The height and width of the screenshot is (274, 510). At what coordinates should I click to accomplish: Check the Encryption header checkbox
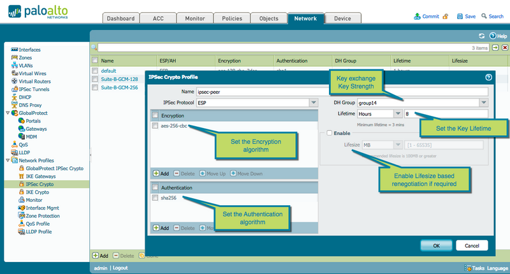tap(155, 115)
